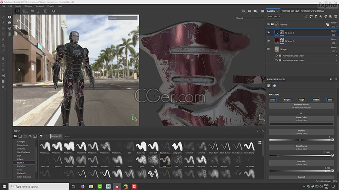
Task: Switch to Texture Set List tab
Action: point(290,11)
